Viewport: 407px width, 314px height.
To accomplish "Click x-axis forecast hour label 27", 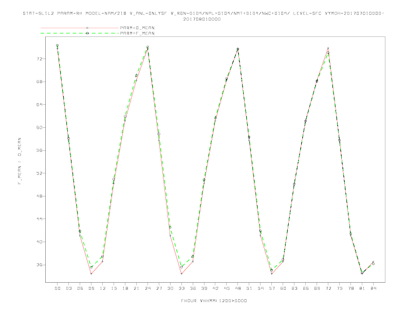I will [159, 288].
